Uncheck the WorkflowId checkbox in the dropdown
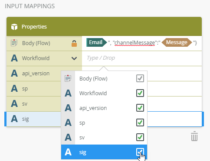This screenshot has width=210, height=161. [x=140, y=93]
